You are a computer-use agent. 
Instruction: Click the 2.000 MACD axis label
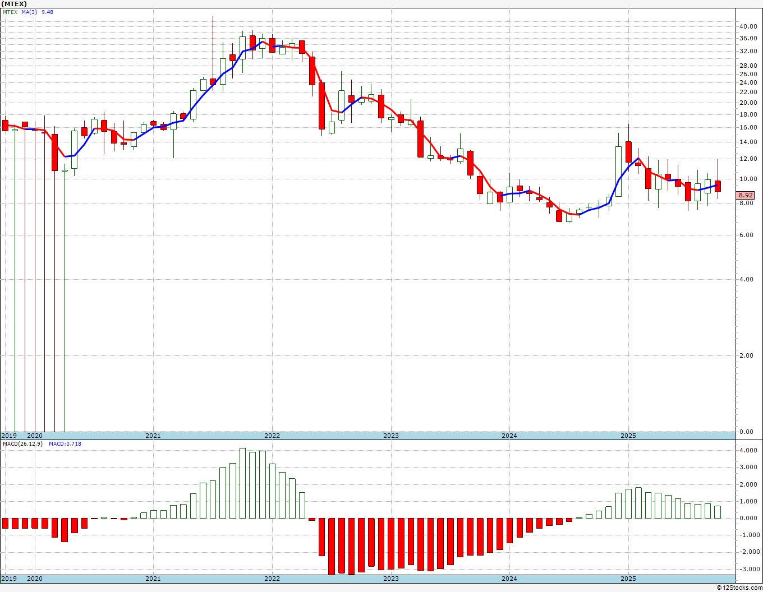tap(748, 484)
